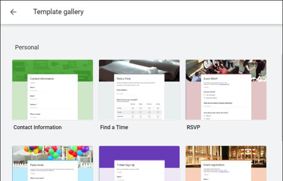
Task: Open the T-Shirt Sign Up template thumbnail
Action: tap(139, 163)
